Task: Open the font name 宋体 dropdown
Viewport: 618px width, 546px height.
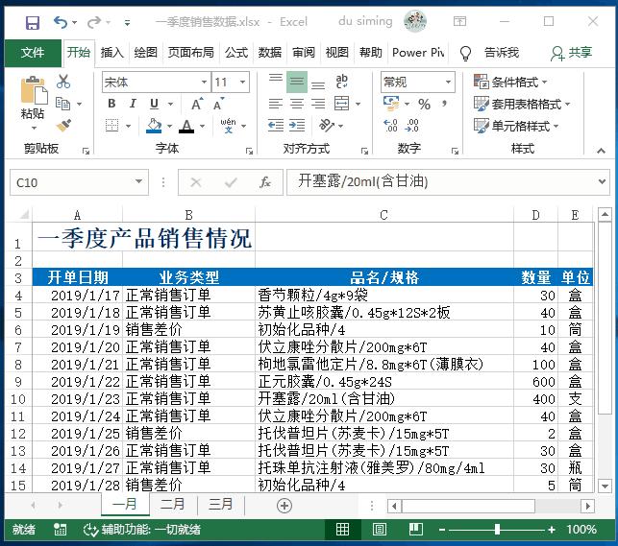Action: click(x=204, y=82)
